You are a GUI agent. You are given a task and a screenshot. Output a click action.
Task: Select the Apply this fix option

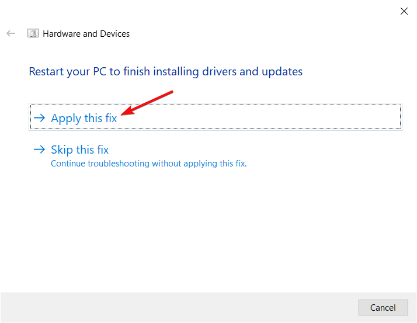tap(216, 117)
